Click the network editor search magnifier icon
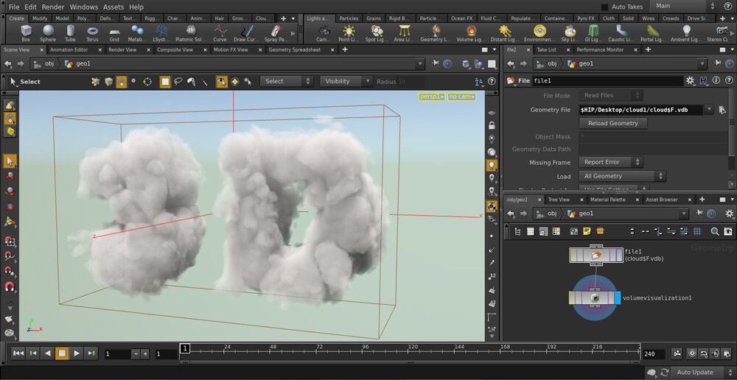Image resolution: width=737 pixels, height=380 pixels. [x=714, y=231]
